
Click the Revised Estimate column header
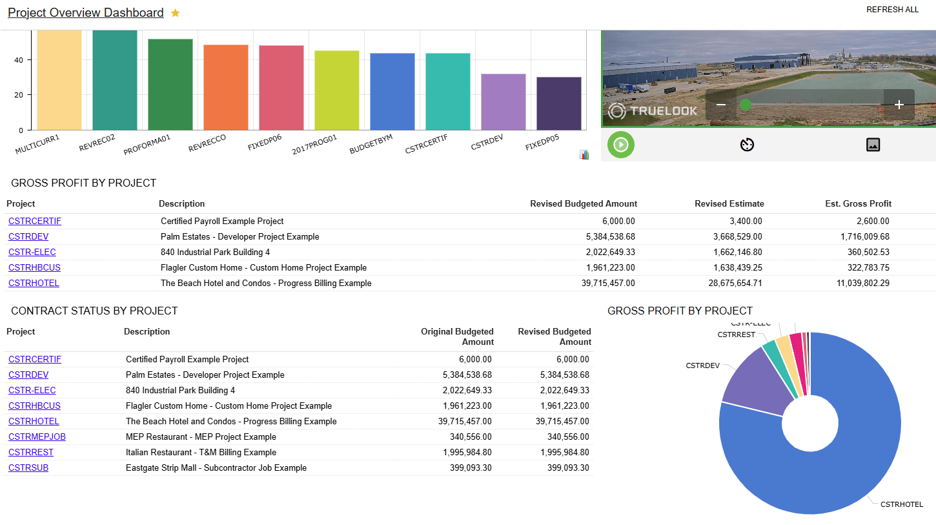coord(729,203)
